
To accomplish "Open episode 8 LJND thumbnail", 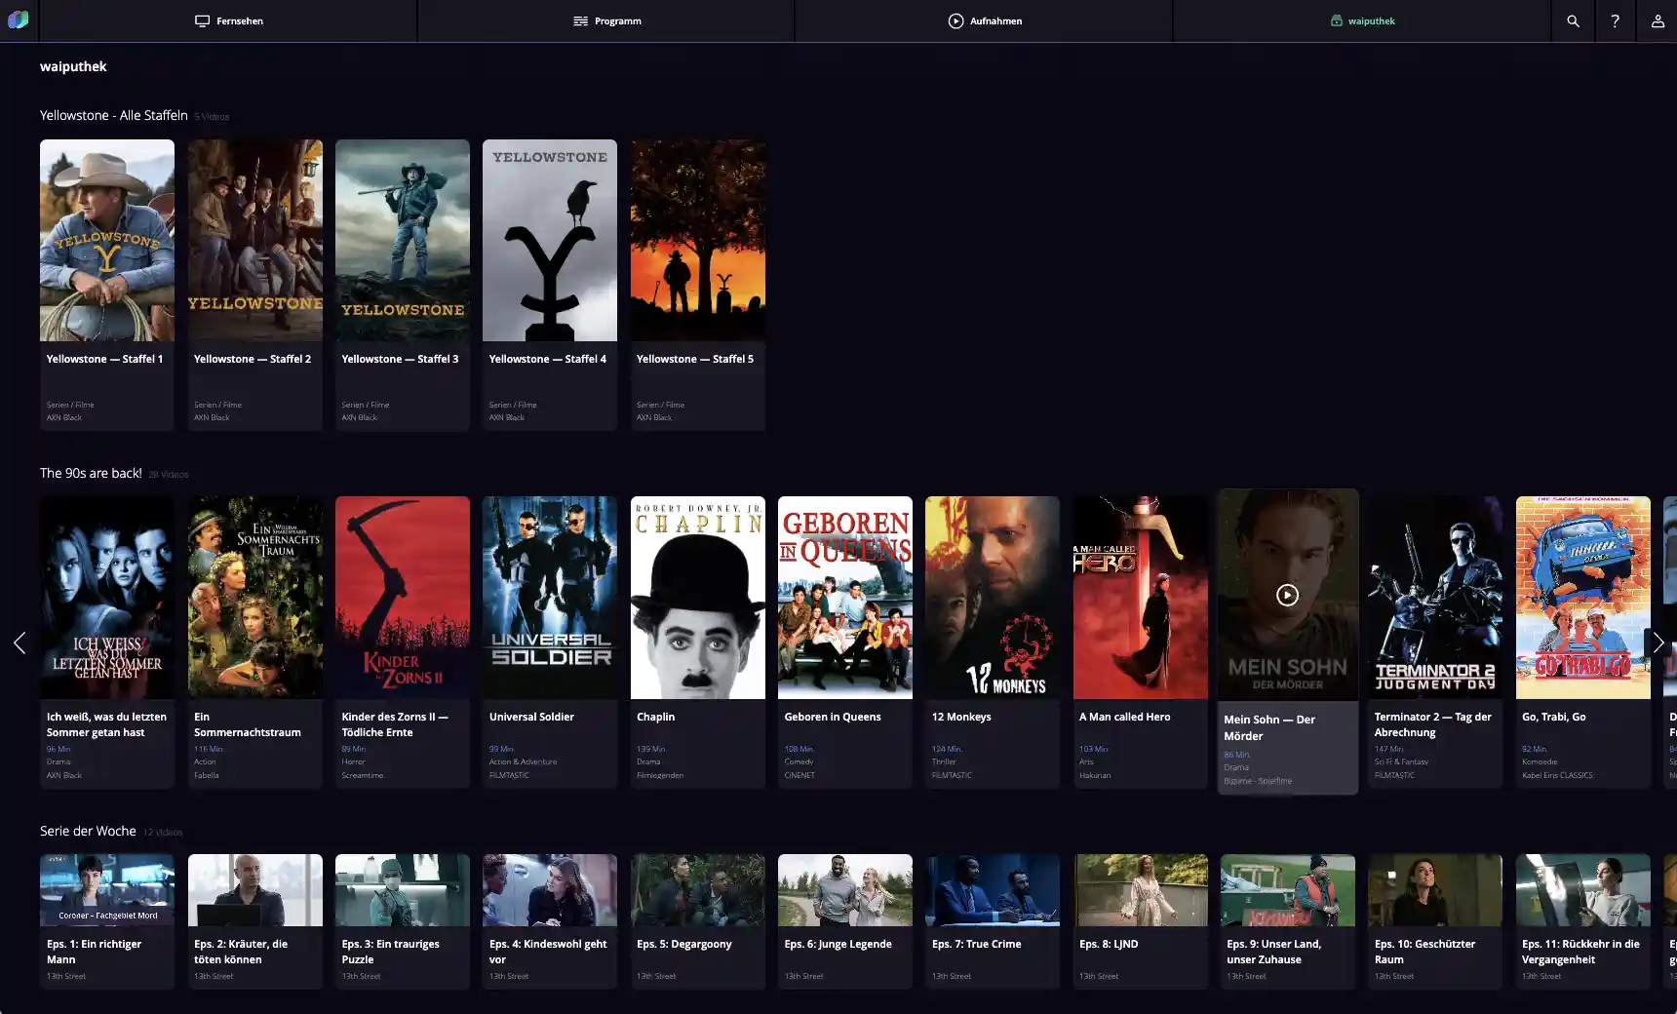I will pyautogui.click(x=1141, y=890).
